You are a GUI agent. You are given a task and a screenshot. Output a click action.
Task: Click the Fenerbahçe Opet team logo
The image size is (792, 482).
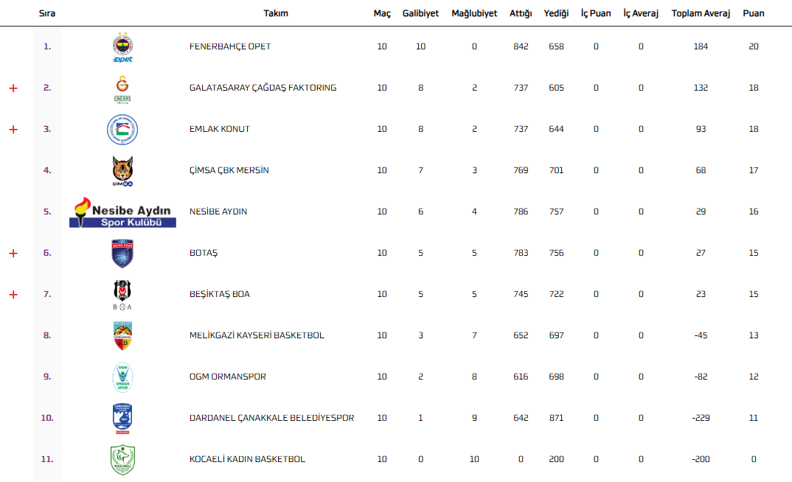(122, 47)
